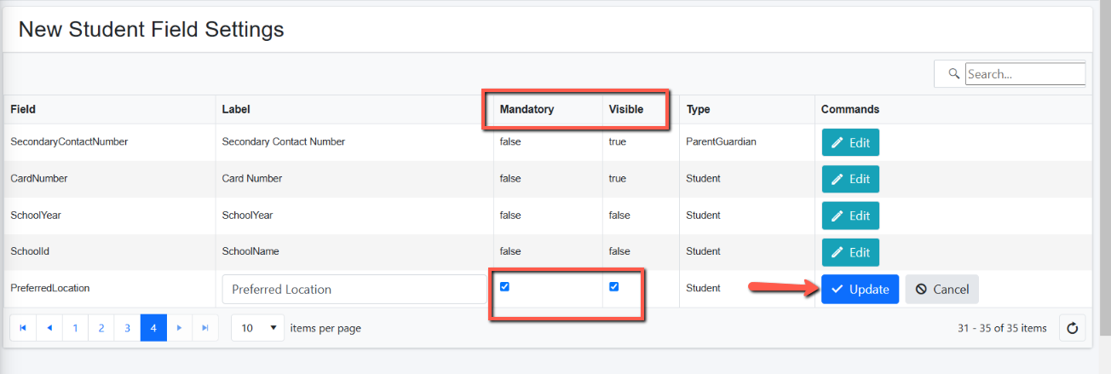Jump to last page arrow in pager
The image size is (1111, 374).
pos(205,327)
